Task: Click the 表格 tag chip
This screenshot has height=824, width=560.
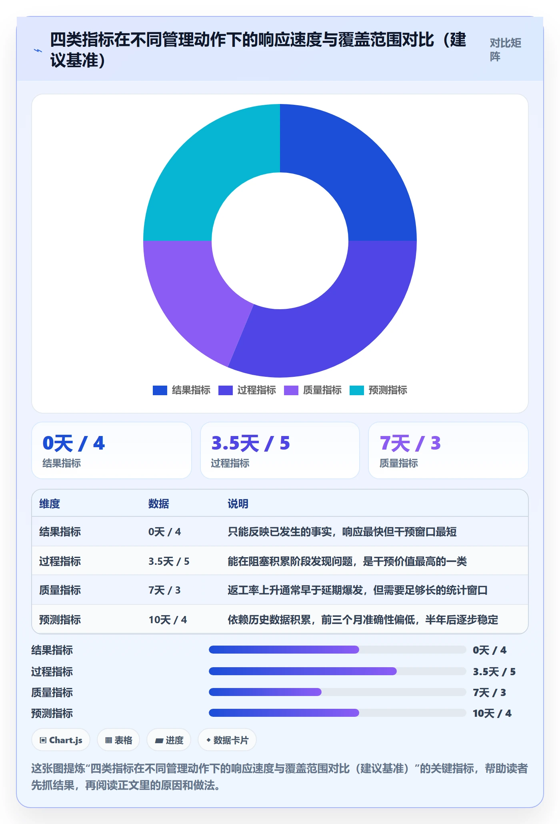Action: [118, 740]
